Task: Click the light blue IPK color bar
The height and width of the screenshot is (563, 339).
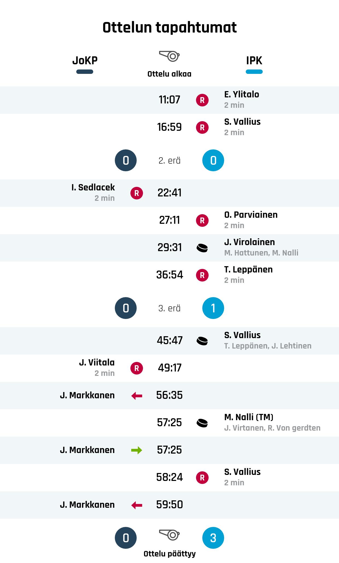Action: tap(254, 72)
